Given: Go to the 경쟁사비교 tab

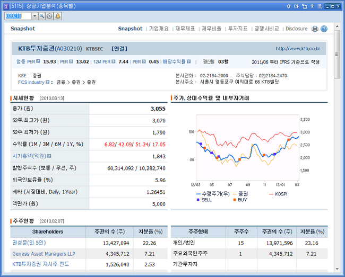Looking at the screenshot, I should coord(266,29).
